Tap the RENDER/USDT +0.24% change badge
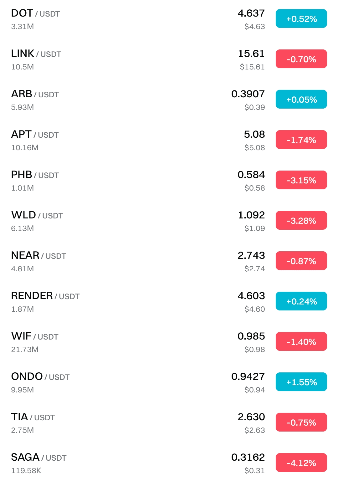 point(301,301)
